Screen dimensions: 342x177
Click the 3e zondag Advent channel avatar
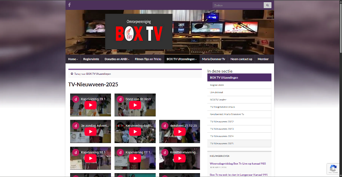pos(76,126)
